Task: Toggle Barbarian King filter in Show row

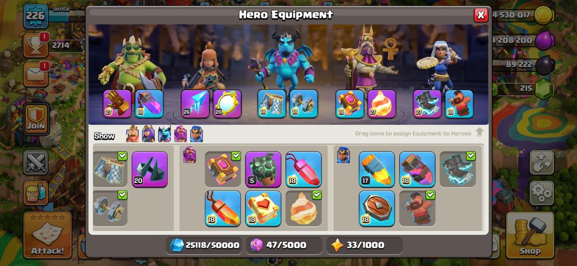Action: 132,134
